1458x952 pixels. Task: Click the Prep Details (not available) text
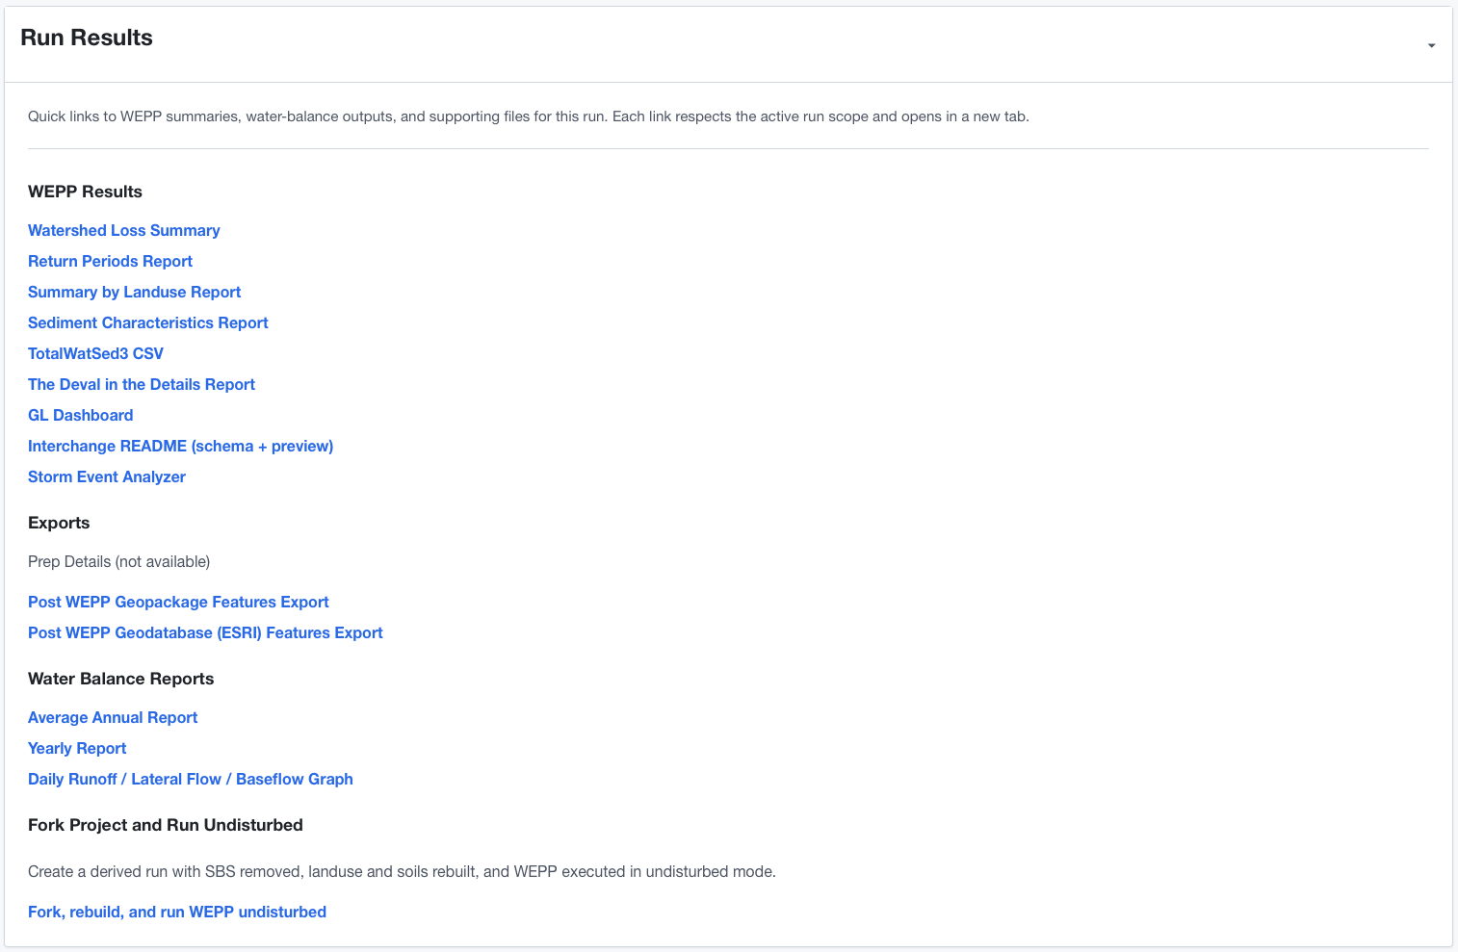pos(118,561)
